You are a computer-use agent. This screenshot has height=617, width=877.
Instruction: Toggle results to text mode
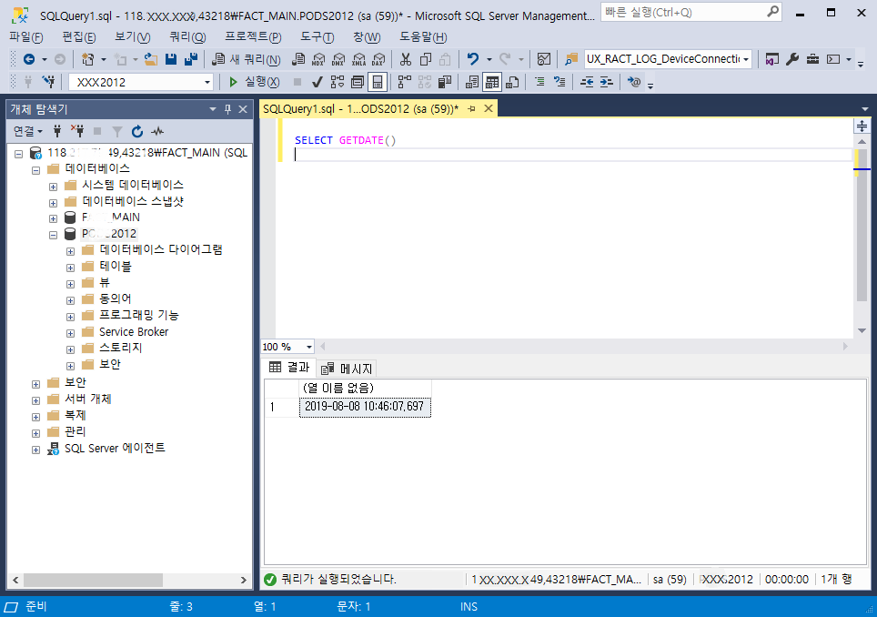pos(472,82)
